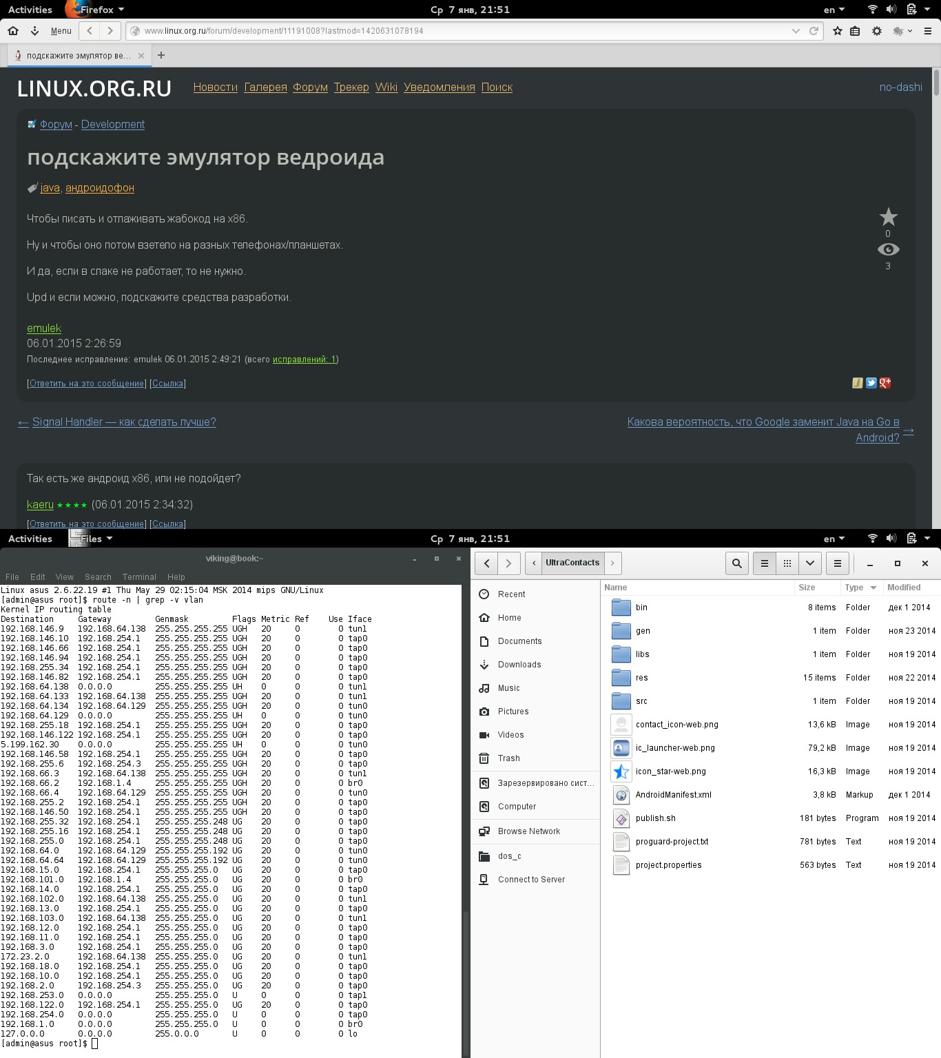Screen dimensions: 941x1058
Task: Select AndroidManifest.xml file
Action: 770,795
